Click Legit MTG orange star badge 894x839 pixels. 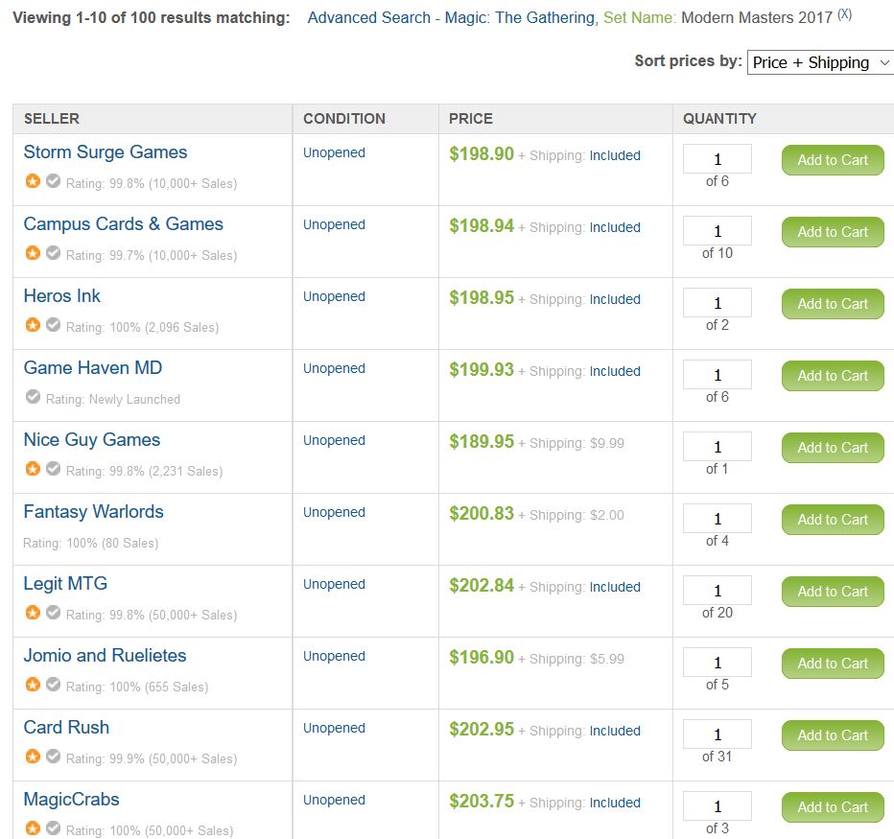[33, 613]
